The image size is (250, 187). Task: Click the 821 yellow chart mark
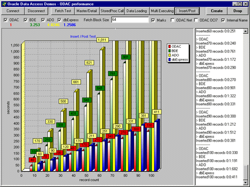pyautogui.click(x=89, y=63)
